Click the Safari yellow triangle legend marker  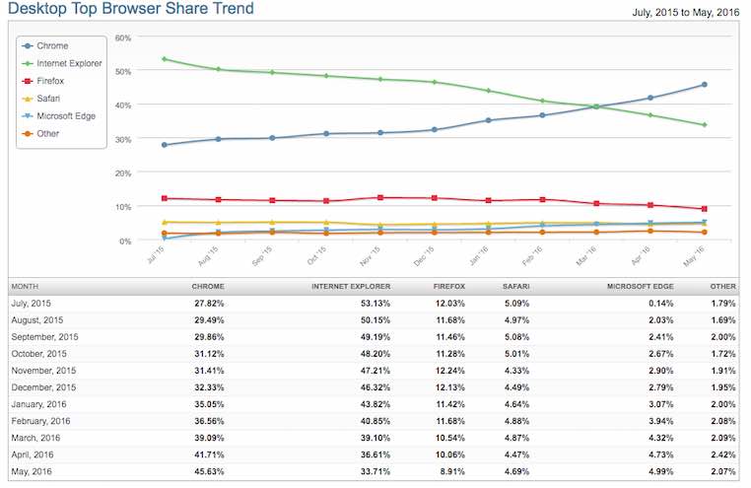click(29, 99)
